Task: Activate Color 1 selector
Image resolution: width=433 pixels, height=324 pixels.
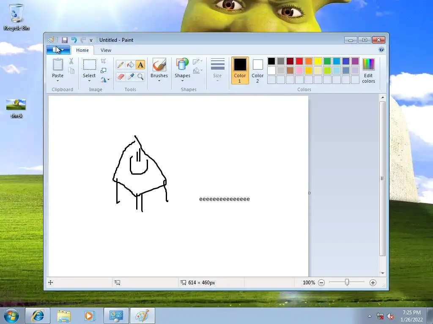Action: coord(240,70)
